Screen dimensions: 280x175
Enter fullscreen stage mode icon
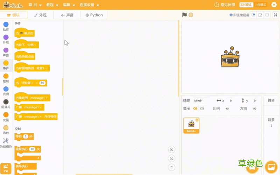tap(275, 15)
